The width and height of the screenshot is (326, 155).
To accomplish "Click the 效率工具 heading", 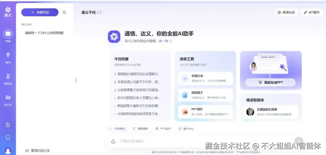I will (187, 59).
